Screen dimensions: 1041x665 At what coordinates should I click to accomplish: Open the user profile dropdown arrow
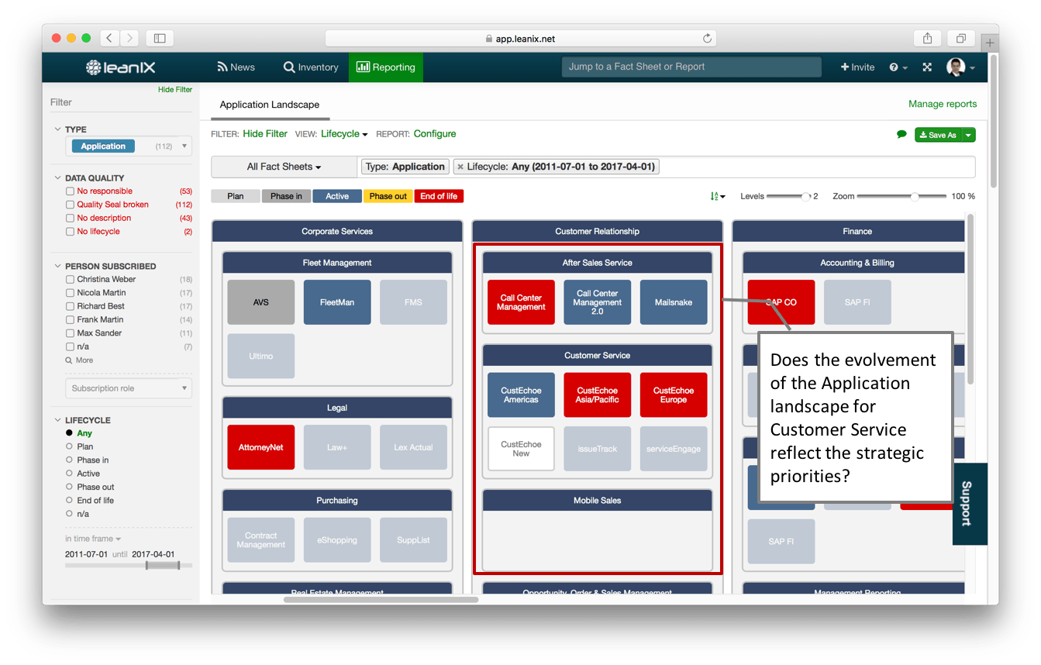pos(970,67)
